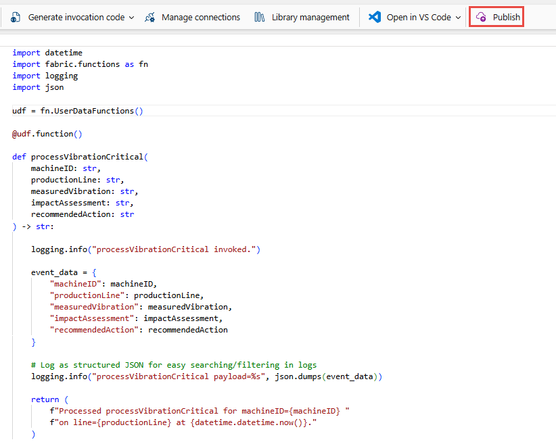Click the 'udf = fn.UserDataFunctions()' line
Viewport: 556px width, 442px height.
tap(78, 111)
